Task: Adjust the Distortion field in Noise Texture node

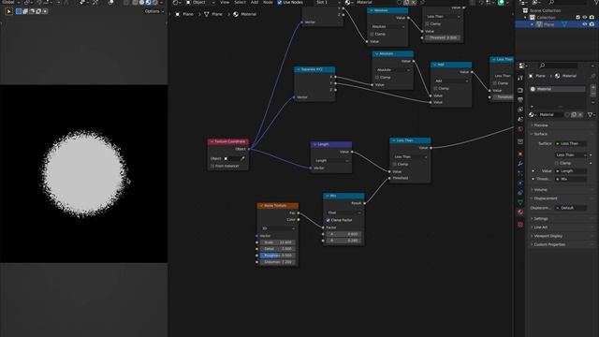Action: [x=278, y=262]
